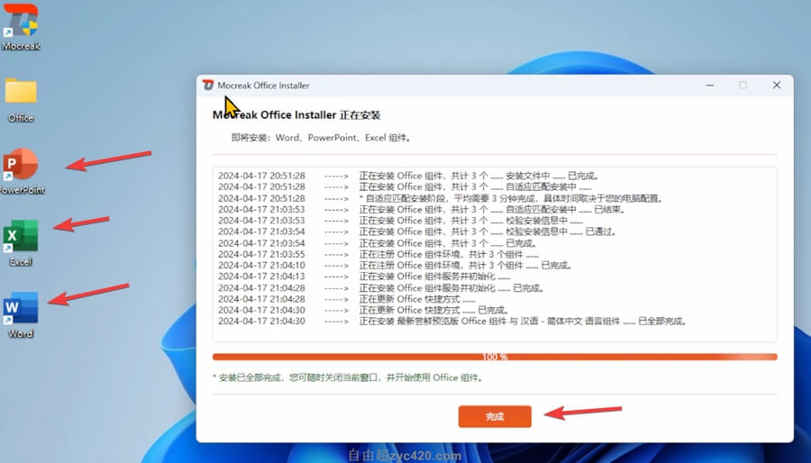Launch Word from the desktop shortcut
Screen dimensions: 811x463
coord(21,314)
